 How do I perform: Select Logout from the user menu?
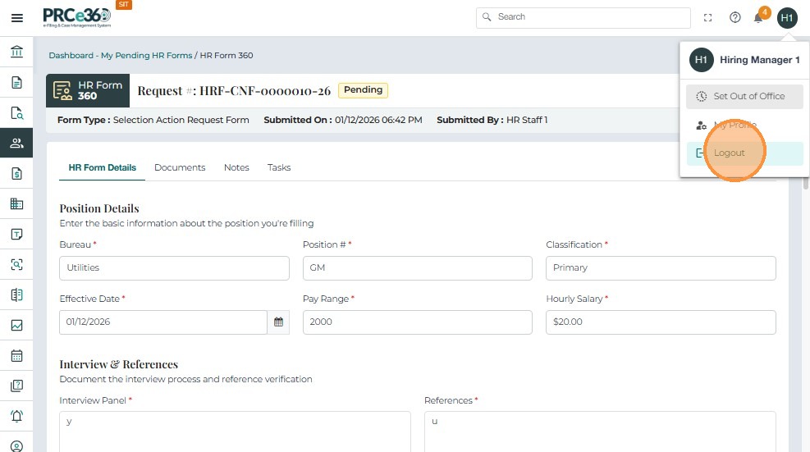[x=729, y=153]
